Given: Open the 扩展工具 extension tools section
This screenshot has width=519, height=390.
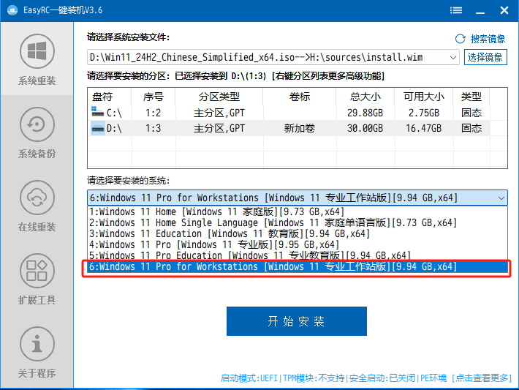Looking at the screenshot, I should [x=37, y=279].
